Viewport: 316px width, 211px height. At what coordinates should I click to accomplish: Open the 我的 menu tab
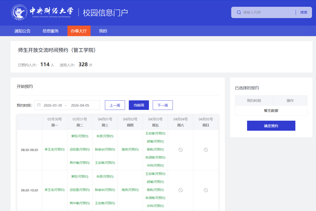pyautogui.click(x=103, y=31)
